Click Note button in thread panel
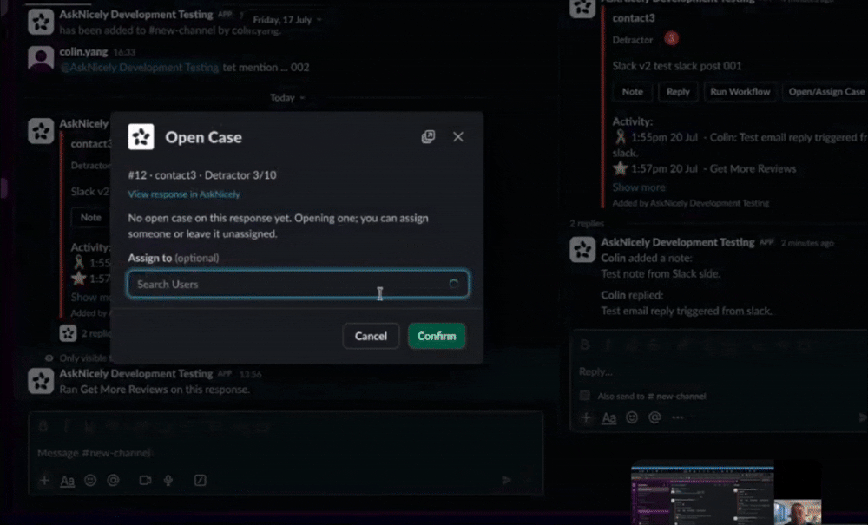The height and width of the screenshot is (525, 868). click(x=632, y=92)
